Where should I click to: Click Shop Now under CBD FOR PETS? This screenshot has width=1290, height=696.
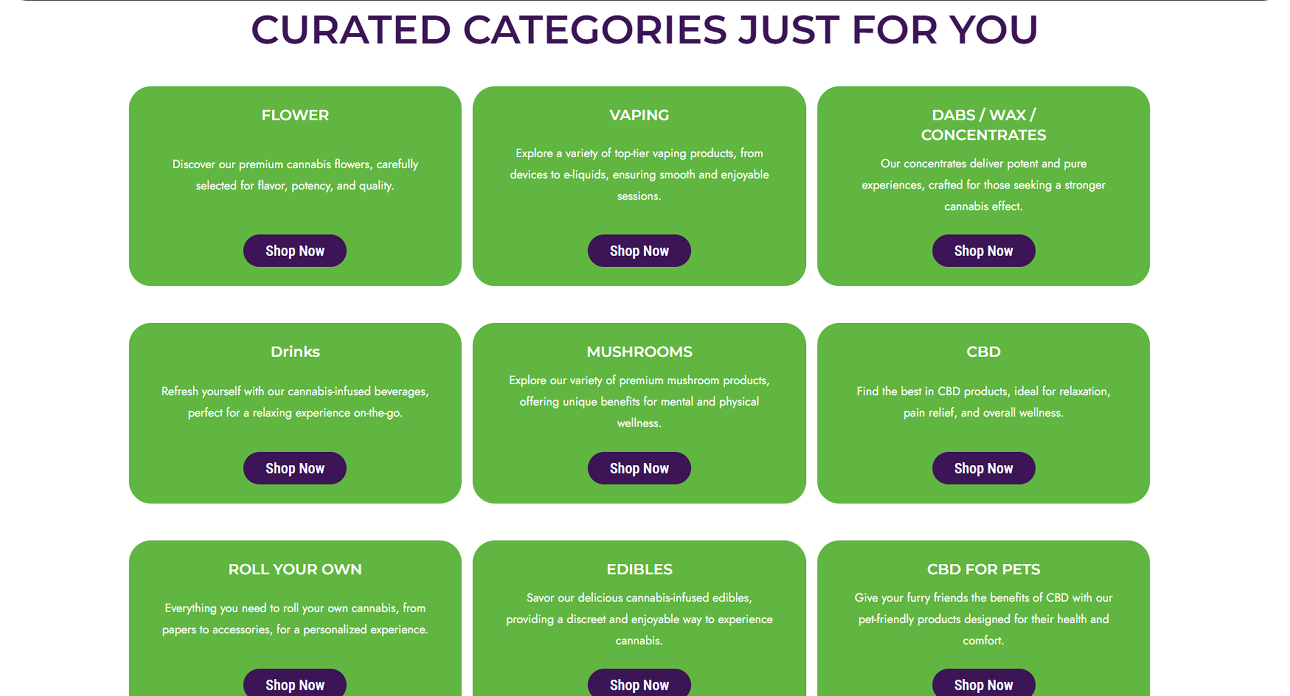tap(983, 684)
